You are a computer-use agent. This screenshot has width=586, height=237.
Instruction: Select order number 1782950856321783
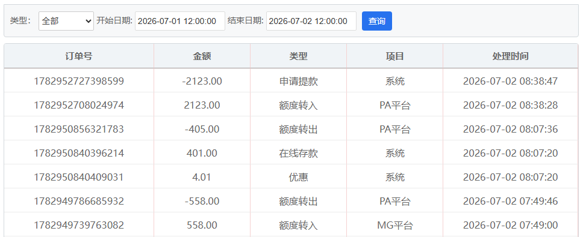pos(79,129)
